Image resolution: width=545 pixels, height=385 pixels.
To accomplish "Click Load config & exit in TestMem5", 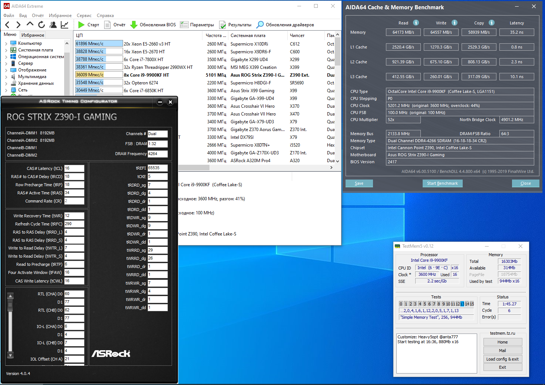I will [503, 359].
